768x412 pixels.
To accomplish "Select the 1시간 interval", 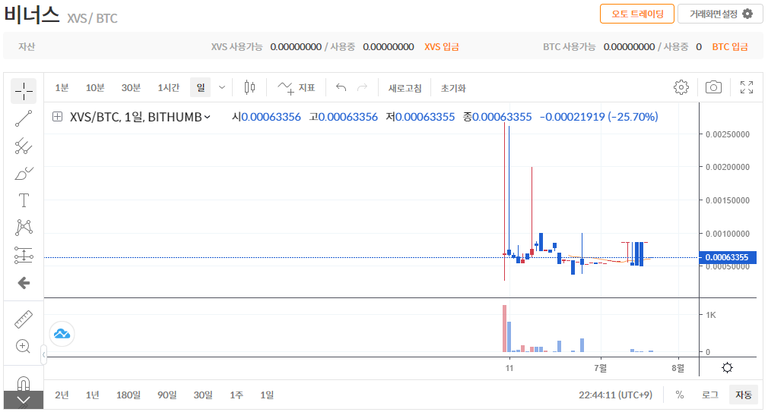I will [x=169, y=87].
